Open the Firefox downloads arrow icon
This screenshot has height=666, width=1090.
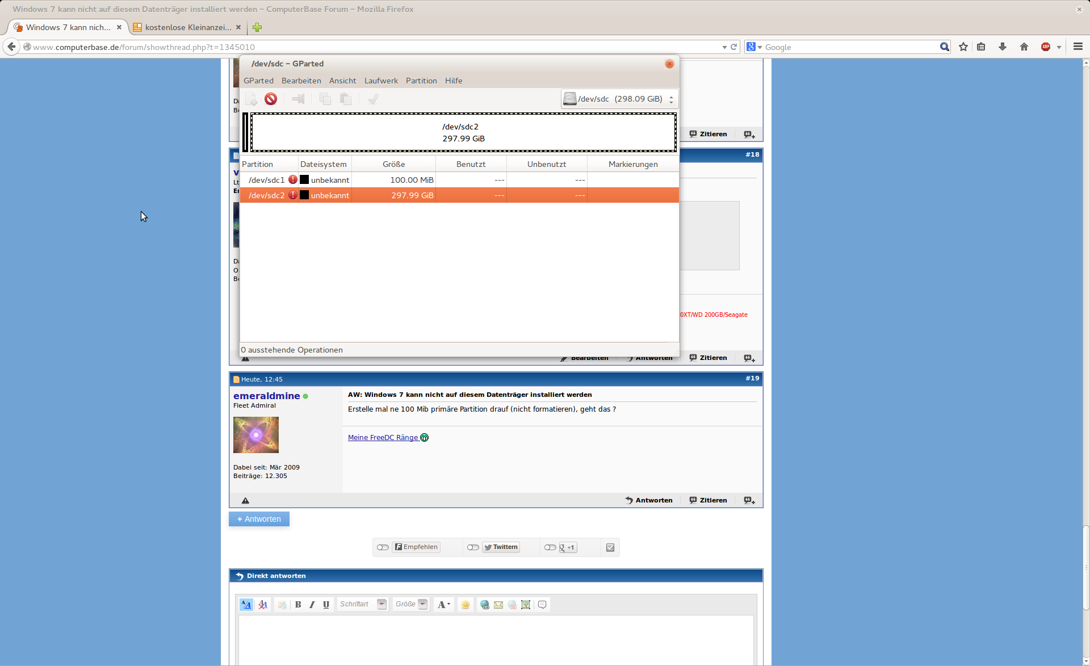1003,47
